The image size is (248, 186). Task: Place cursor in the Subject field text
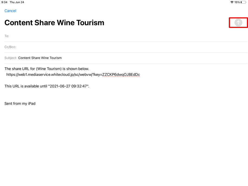(40, 58)
